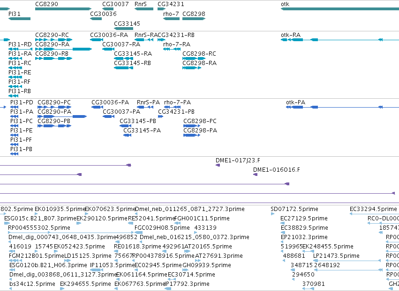The height and width of the screenshot is (291, 399).
Task: Select the otk gene label
Action: click(285, 4)
